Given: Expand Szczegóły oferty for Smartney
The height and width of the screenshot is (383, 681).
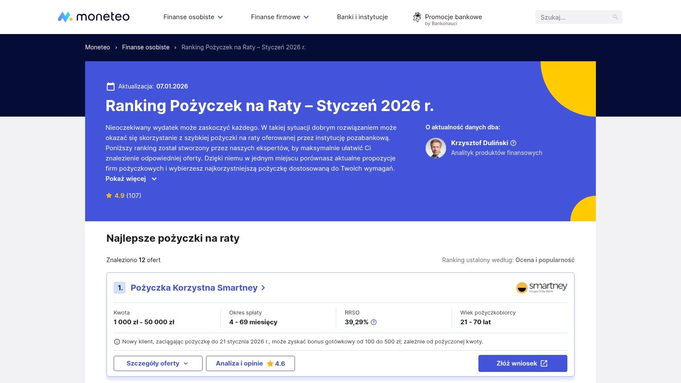Looking at the screenshot, I should (x=158, y=363).
